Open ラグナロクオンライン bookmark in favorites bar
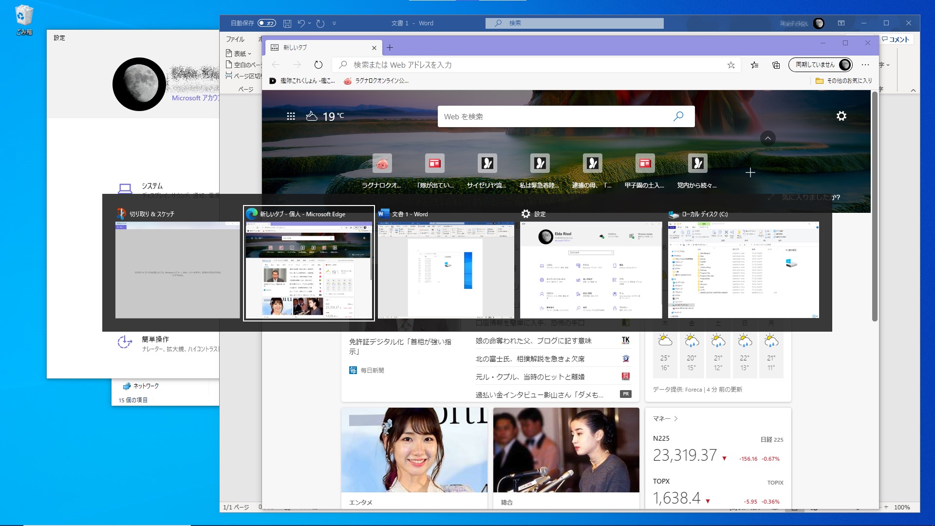This screenshot has width=935, height=526. [x=376, y=81]
